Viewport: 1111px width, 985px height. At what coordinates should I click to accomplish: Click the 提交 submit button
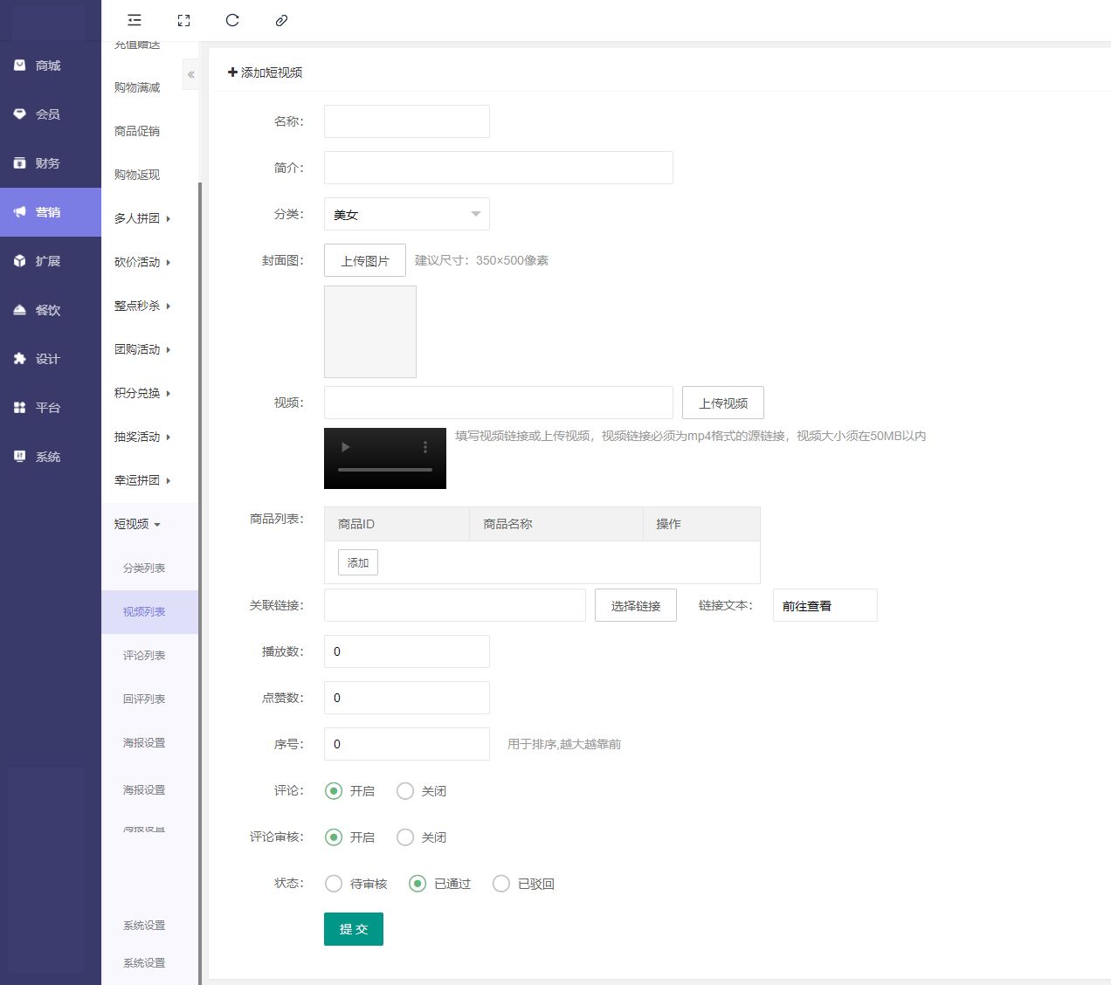coord(353,929)
